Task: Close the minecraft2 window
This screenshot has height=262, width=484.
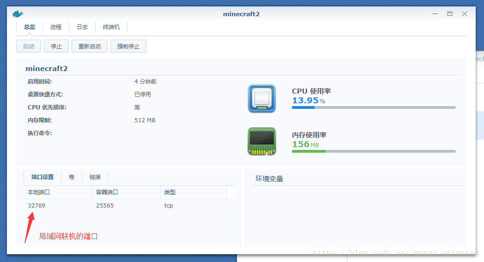Action: pos(465,14)
